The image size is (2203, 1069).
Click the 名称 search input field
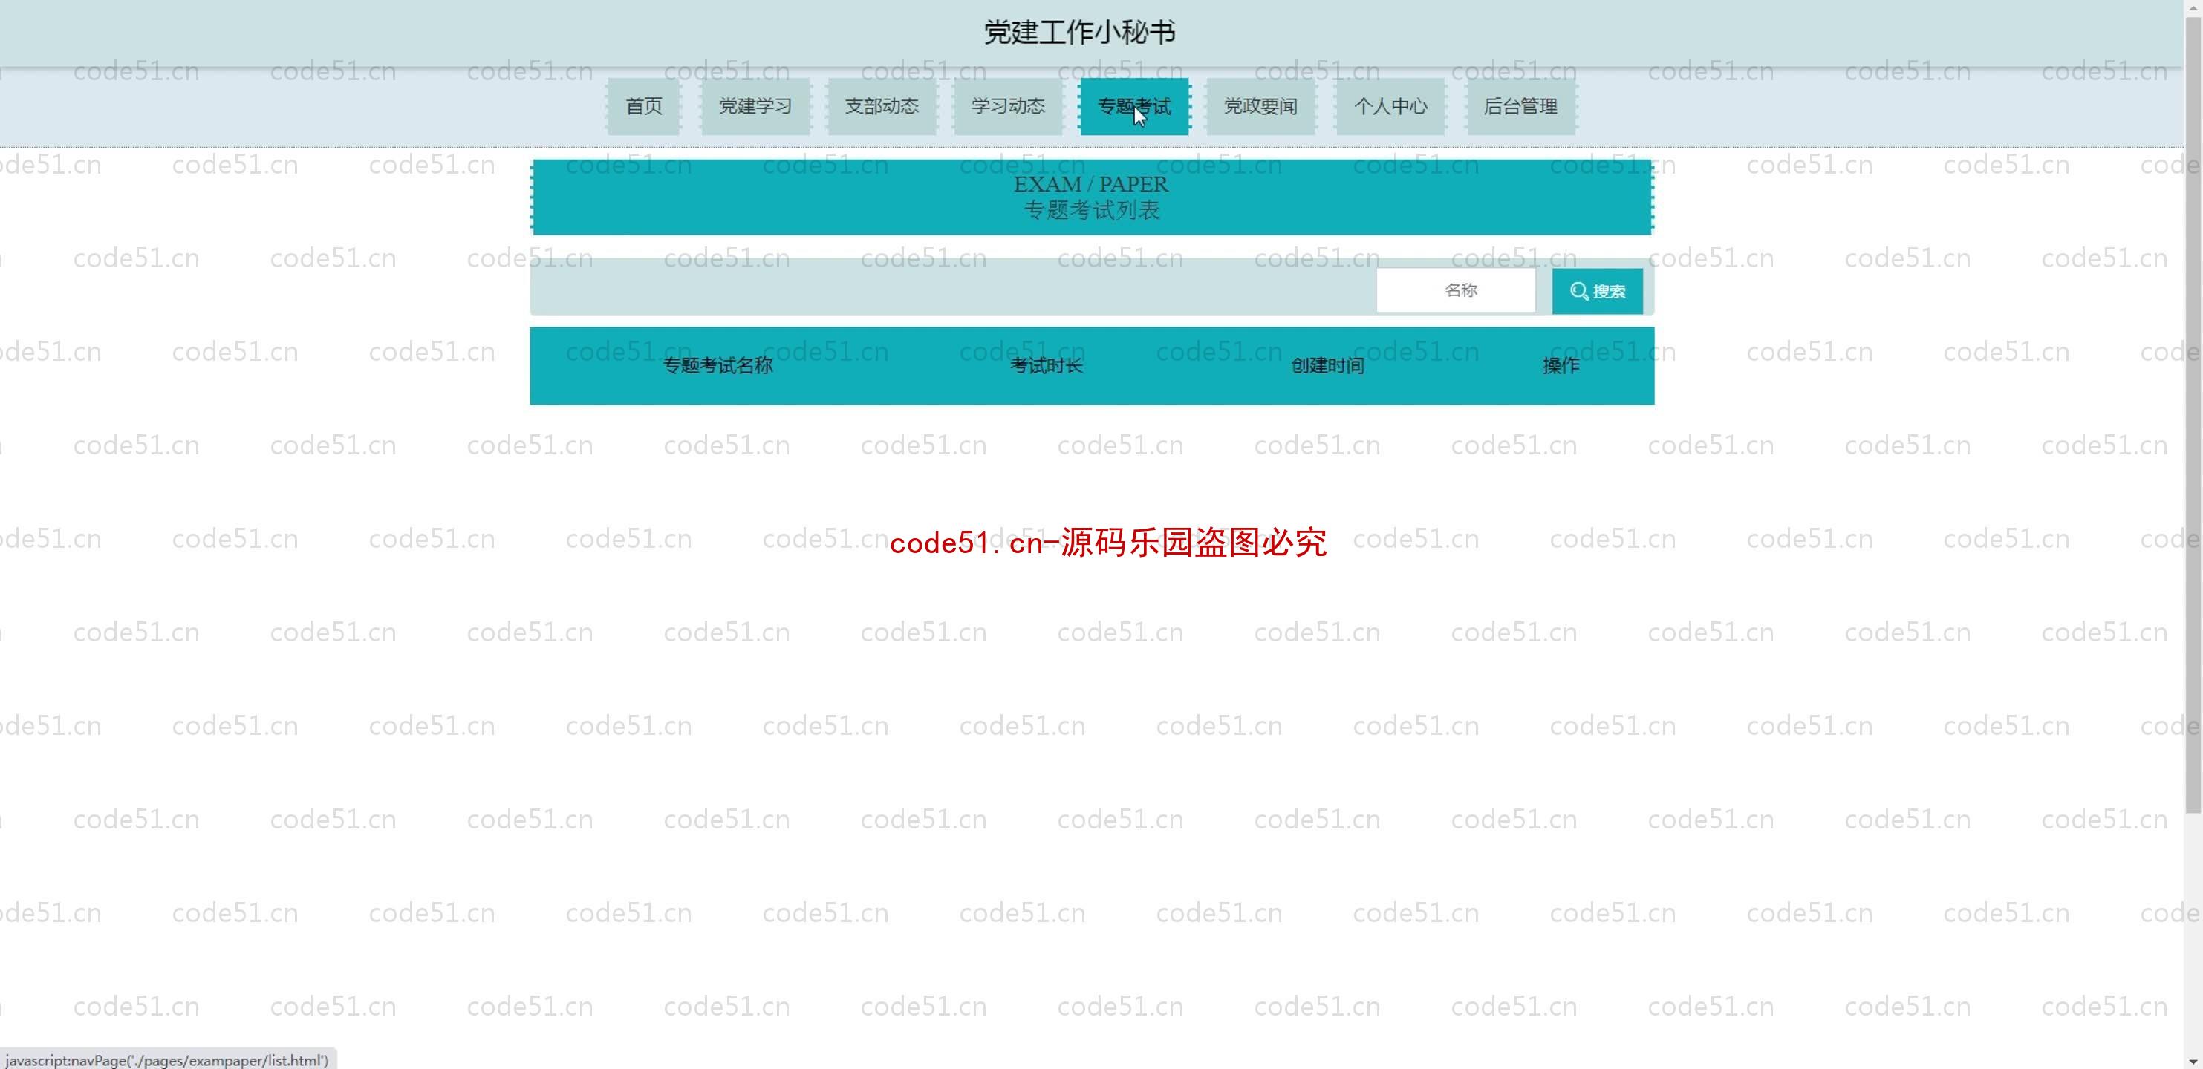point(1457,290)
